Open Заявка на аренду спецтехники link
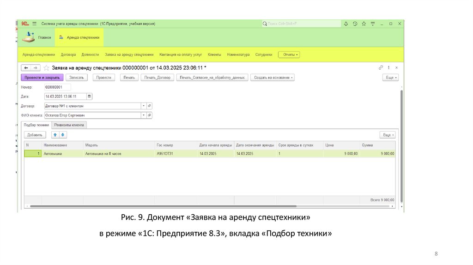473x265 pixels. coord(129,54)
